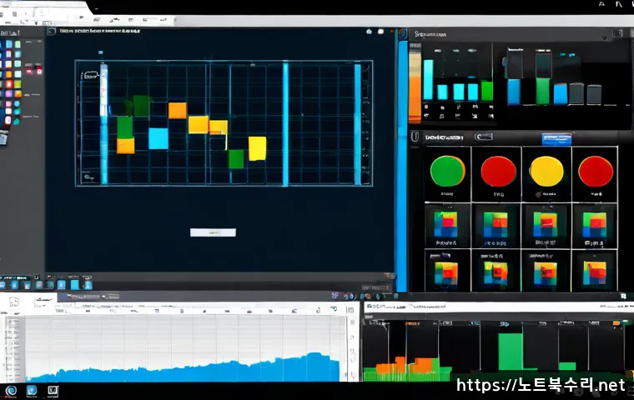Screen dimensions: 634x400
Task: Click the green bar beside the short cyan bars
Action: (487, 91)
